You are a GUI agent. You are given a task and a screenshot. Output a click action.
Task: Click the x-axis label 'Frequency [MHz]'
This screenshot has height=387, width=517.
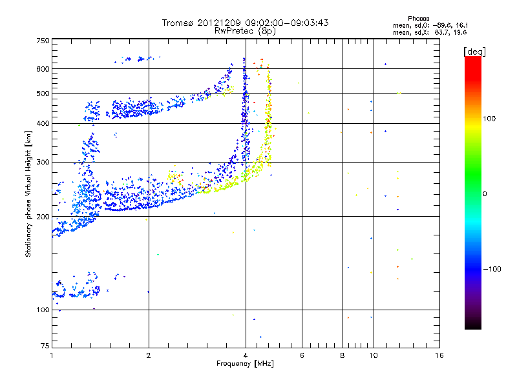point(245,364)
